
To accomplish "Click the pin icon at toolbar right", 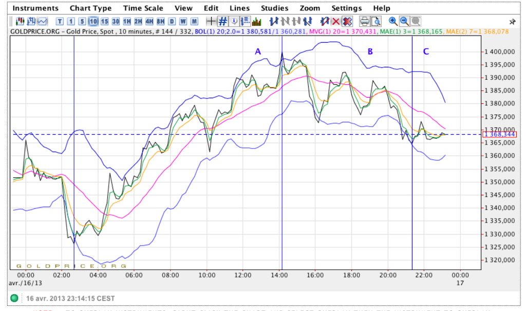I will tap(512, 22).
